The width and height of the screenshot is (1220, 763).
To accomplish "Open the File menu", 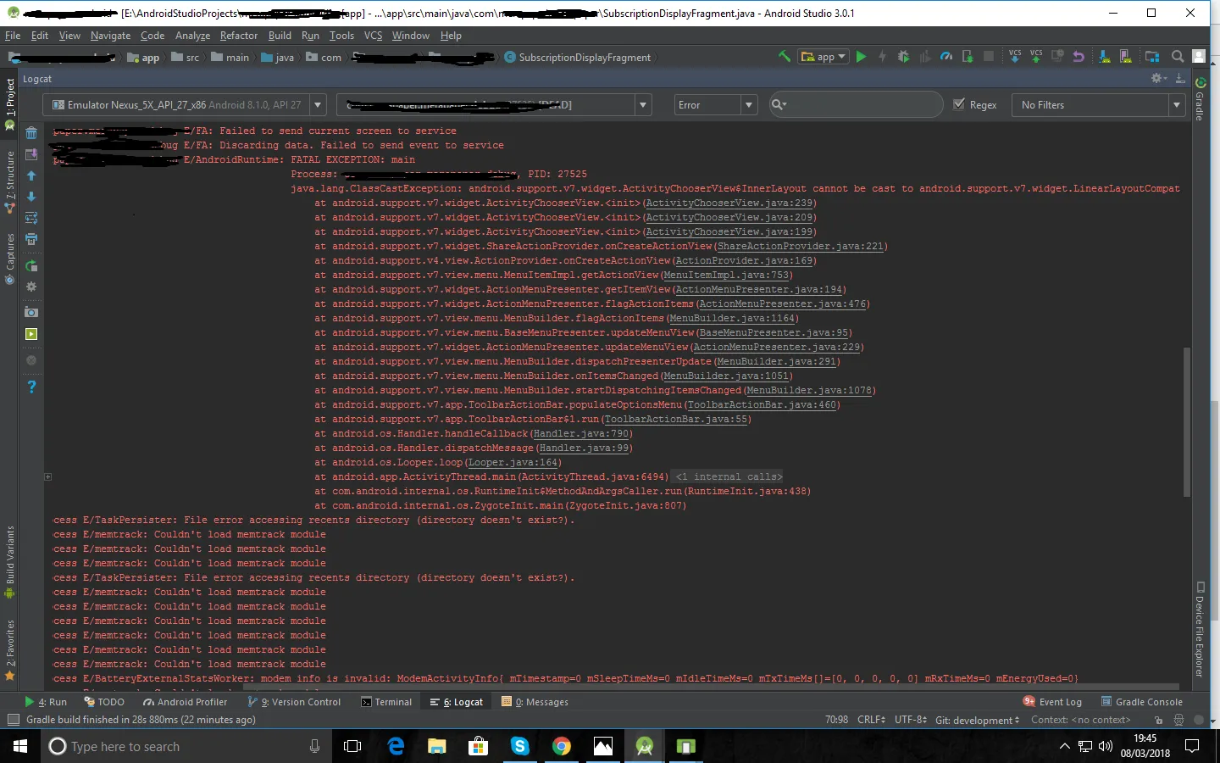I will point(13,36).
